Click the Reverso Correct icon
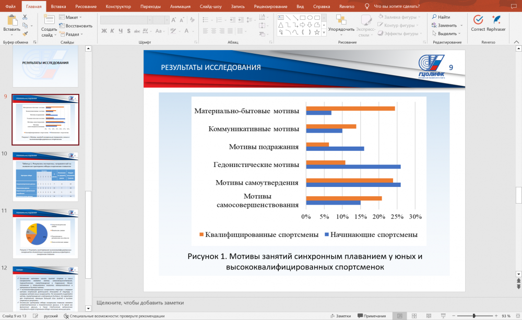Viewport: 522px width, 320px height. point(478,20)
